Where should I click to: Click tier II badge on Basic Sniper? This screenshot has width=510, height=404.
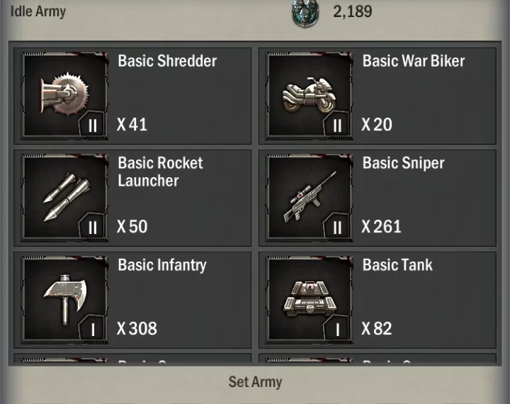(337, 228)
